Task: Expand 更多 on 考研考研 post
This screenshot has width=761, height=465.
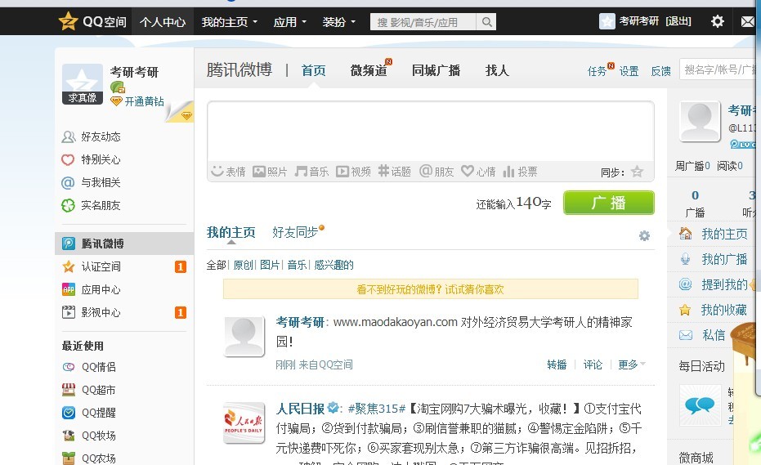Action: [631, 364]
